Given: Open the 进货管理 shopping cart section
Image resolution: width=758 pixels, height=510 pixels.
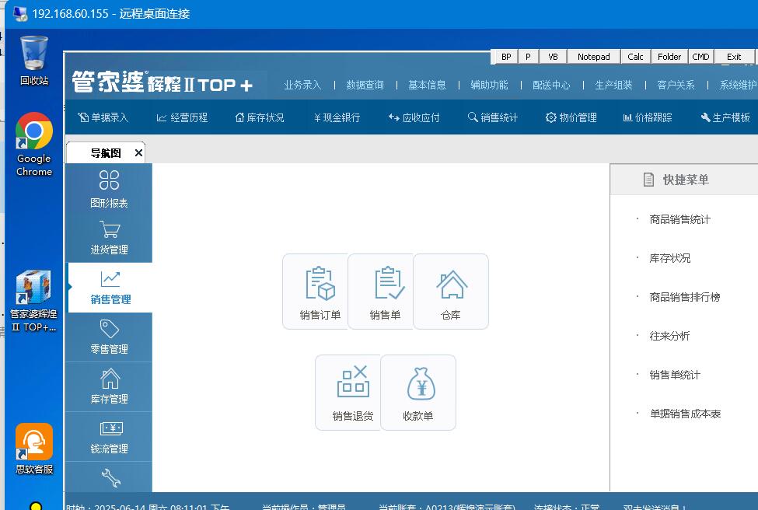Looking at the screenshot, I should click(109, 237).
